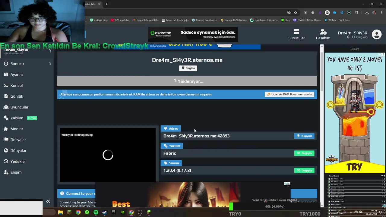Expand the Sunucu chevron arrow

[x=50, y=64]
